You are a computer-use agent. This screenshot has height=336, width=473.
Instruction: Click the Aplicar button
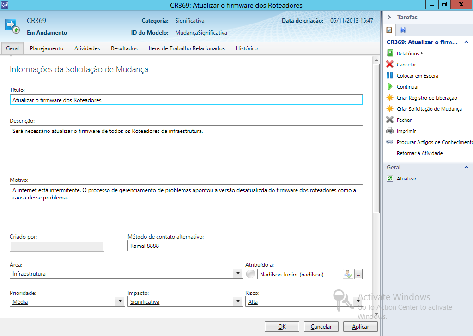pos(360,327)
